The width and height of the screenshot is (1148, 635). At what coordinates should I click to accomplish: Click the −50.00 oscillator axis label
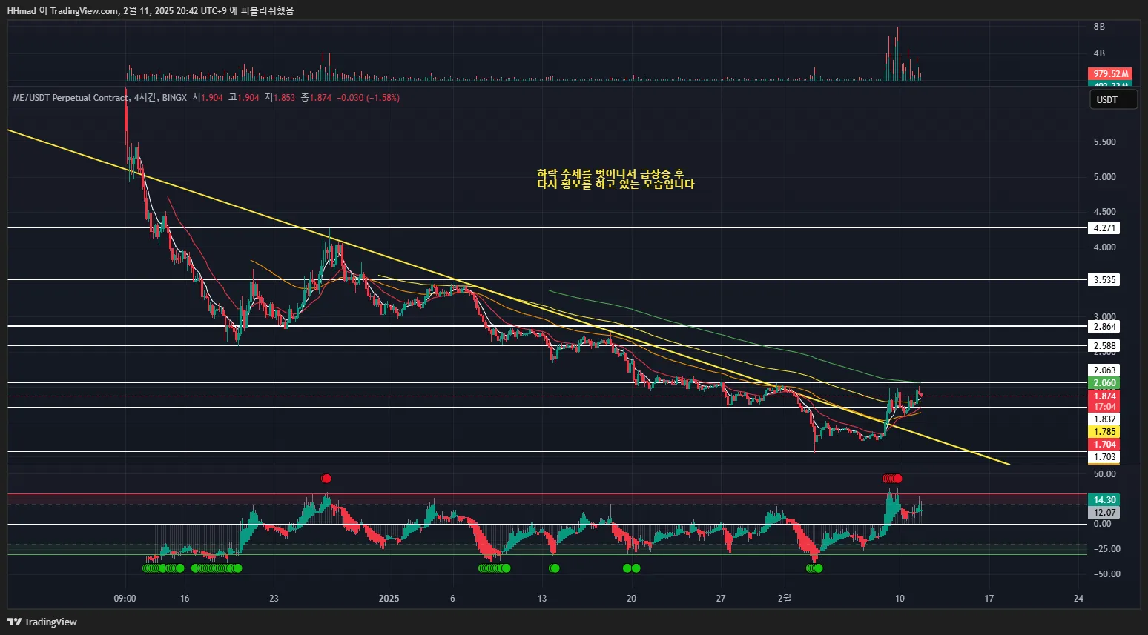(1106, 574)
